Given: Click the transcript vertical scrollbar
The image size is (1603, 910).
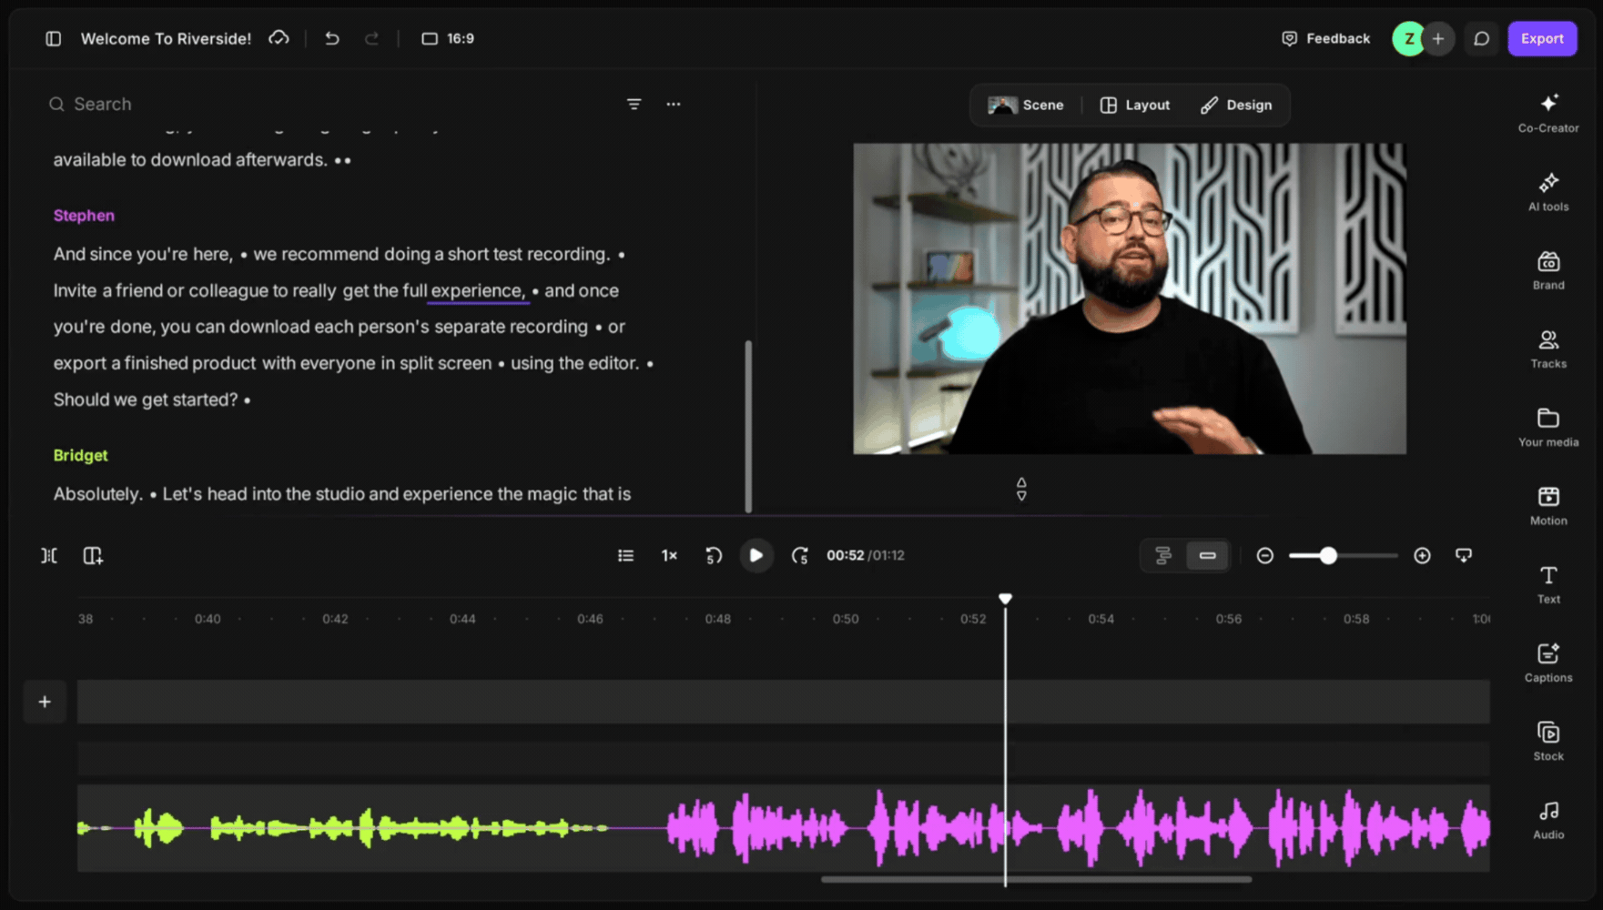Looking at the screenshot, I should [x=748, y=426].
